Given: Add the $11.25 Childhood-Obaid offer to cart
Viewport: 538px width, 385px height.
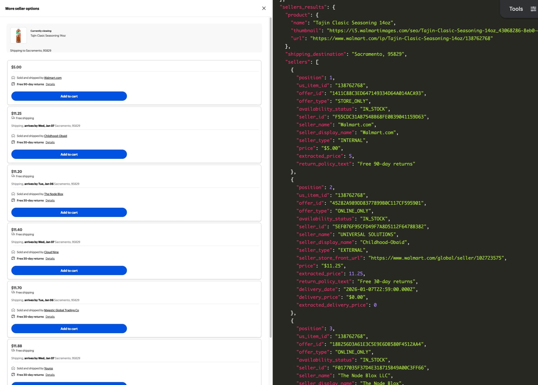Looking at the screenshot, I should point(69,154).
